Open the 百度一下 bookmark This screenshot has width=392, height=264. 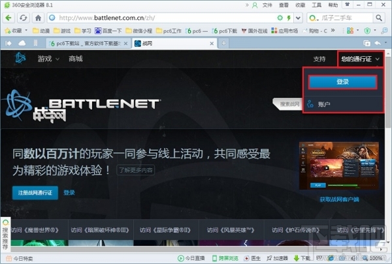pyautogui.click(x=108, y=31)
